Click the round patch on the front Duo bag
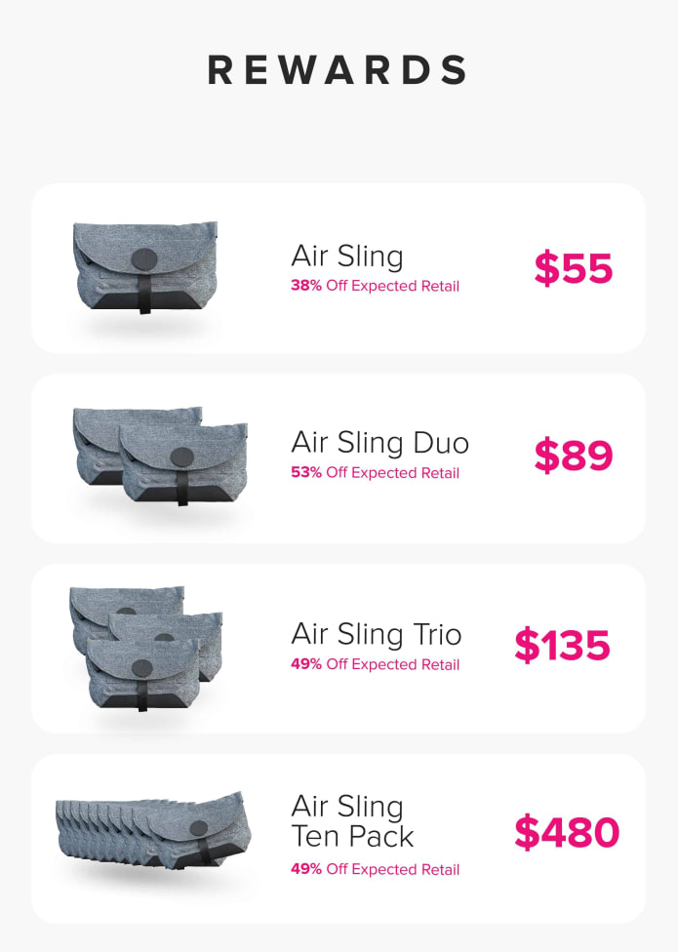The height and width of the screenshot is (952, 678). (182, 457)
